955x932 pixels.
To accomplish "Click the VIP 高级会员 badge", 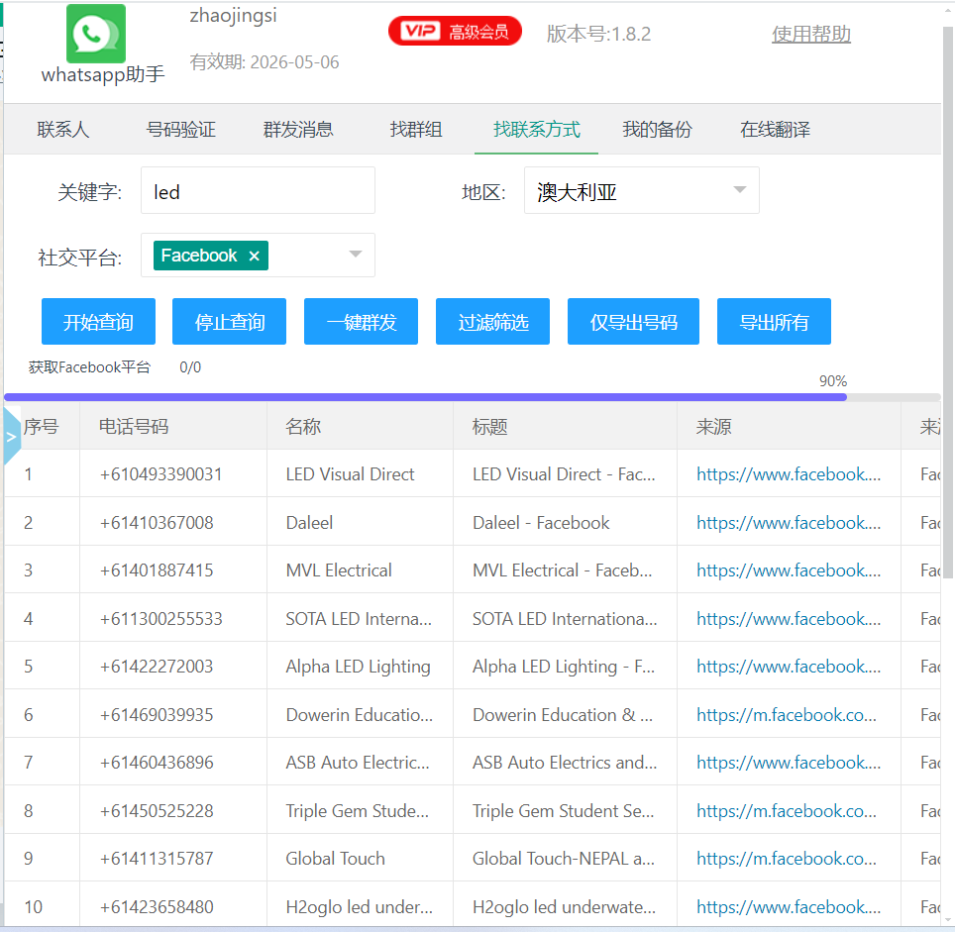I will (x=455, y=32).
